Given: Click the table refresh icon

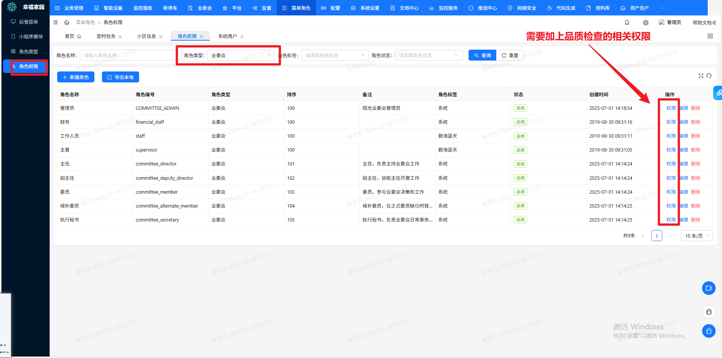Looking at the screenshot, I should click(709, 76).
